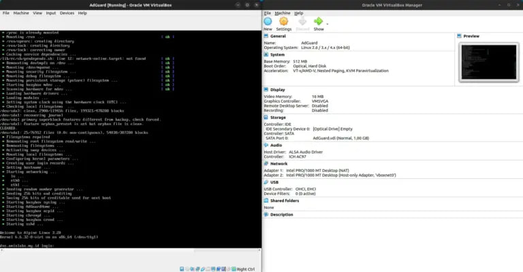523x272 pixels.
Task: Click the network adapter status bar icon
Action: pos(197,269)
